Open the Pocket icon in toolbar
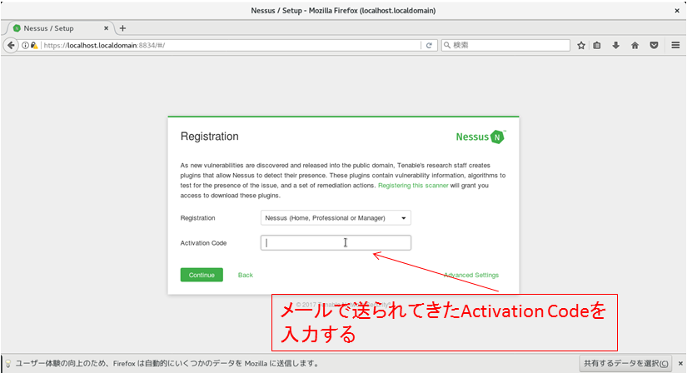The image size is (687, 373). pos(655,45)
